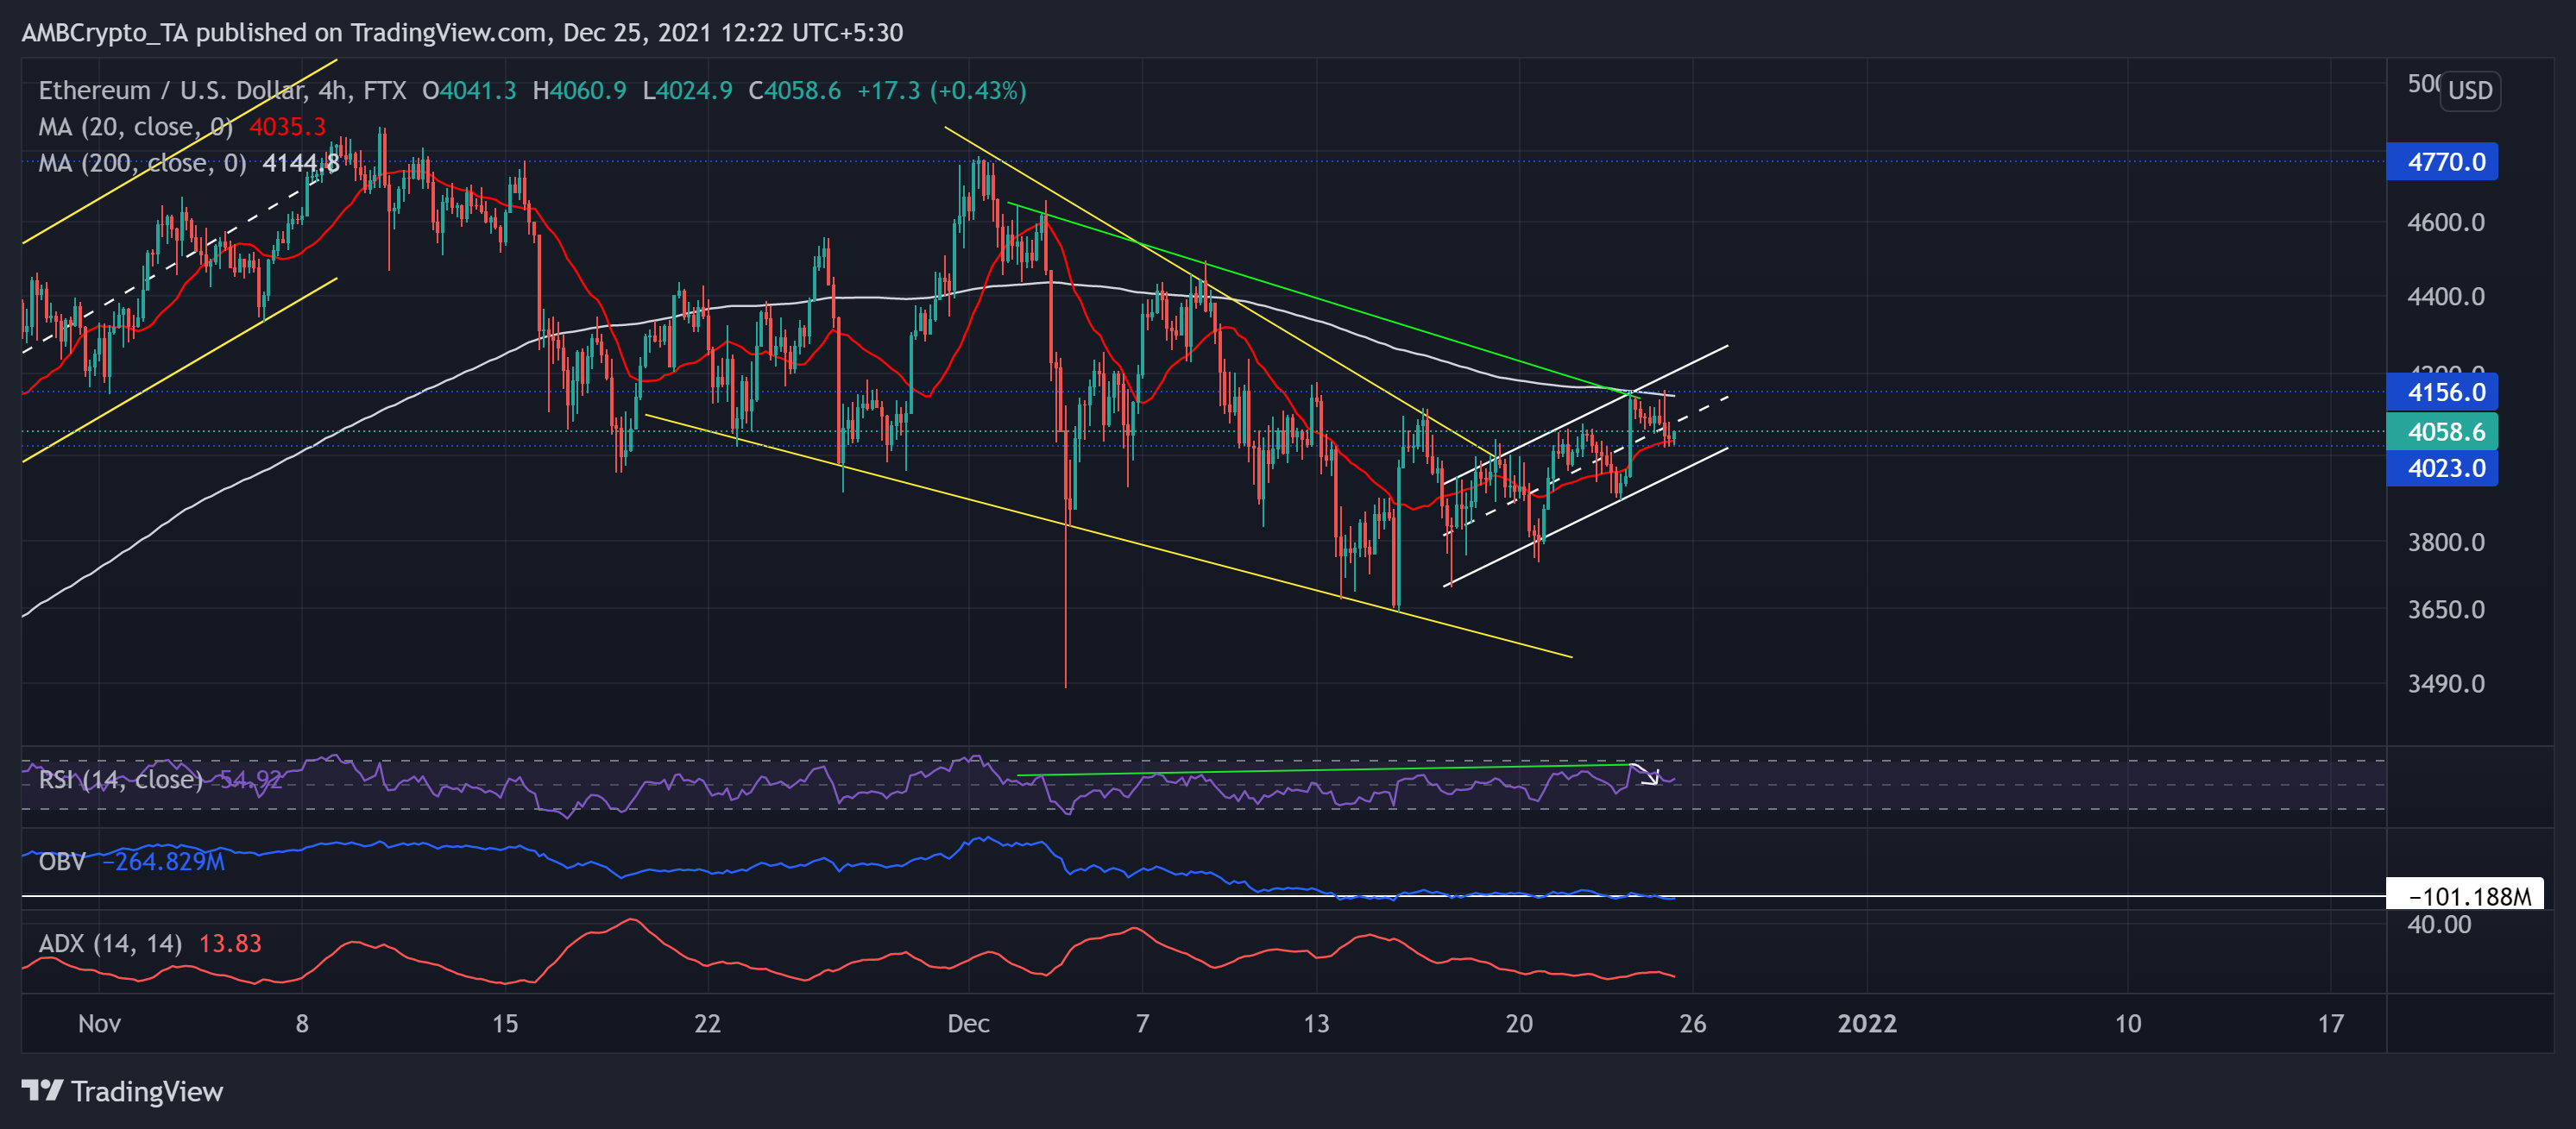This screenshot has height=1129, width=2576.
Task: Select the MA 200 close indicator legend
Action: pyautogui.click(x=142, y=163)
